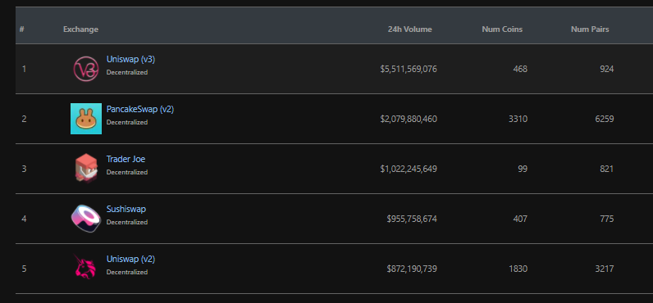
Task: Click the Uniswap (v2) unicorn logo
Action: point(85,267)
